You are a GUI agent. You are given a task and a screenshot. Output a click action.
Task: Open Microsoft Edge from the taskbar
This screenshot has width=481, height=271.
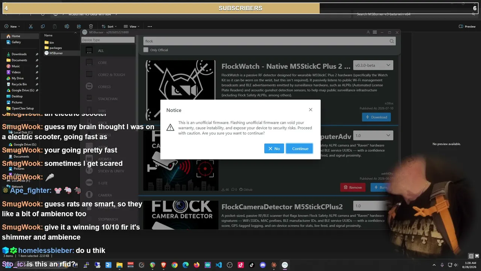pos(186,265)
